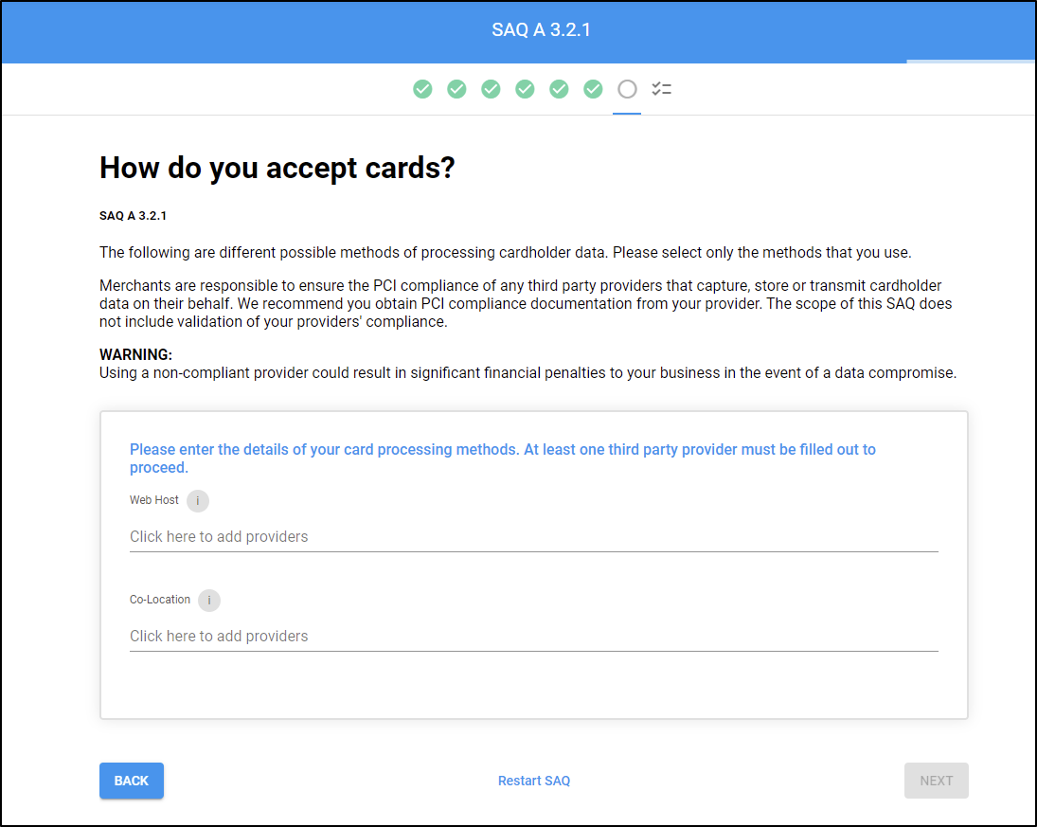
Task: Click the first completed step checkmark
Action: pos(422,89)
